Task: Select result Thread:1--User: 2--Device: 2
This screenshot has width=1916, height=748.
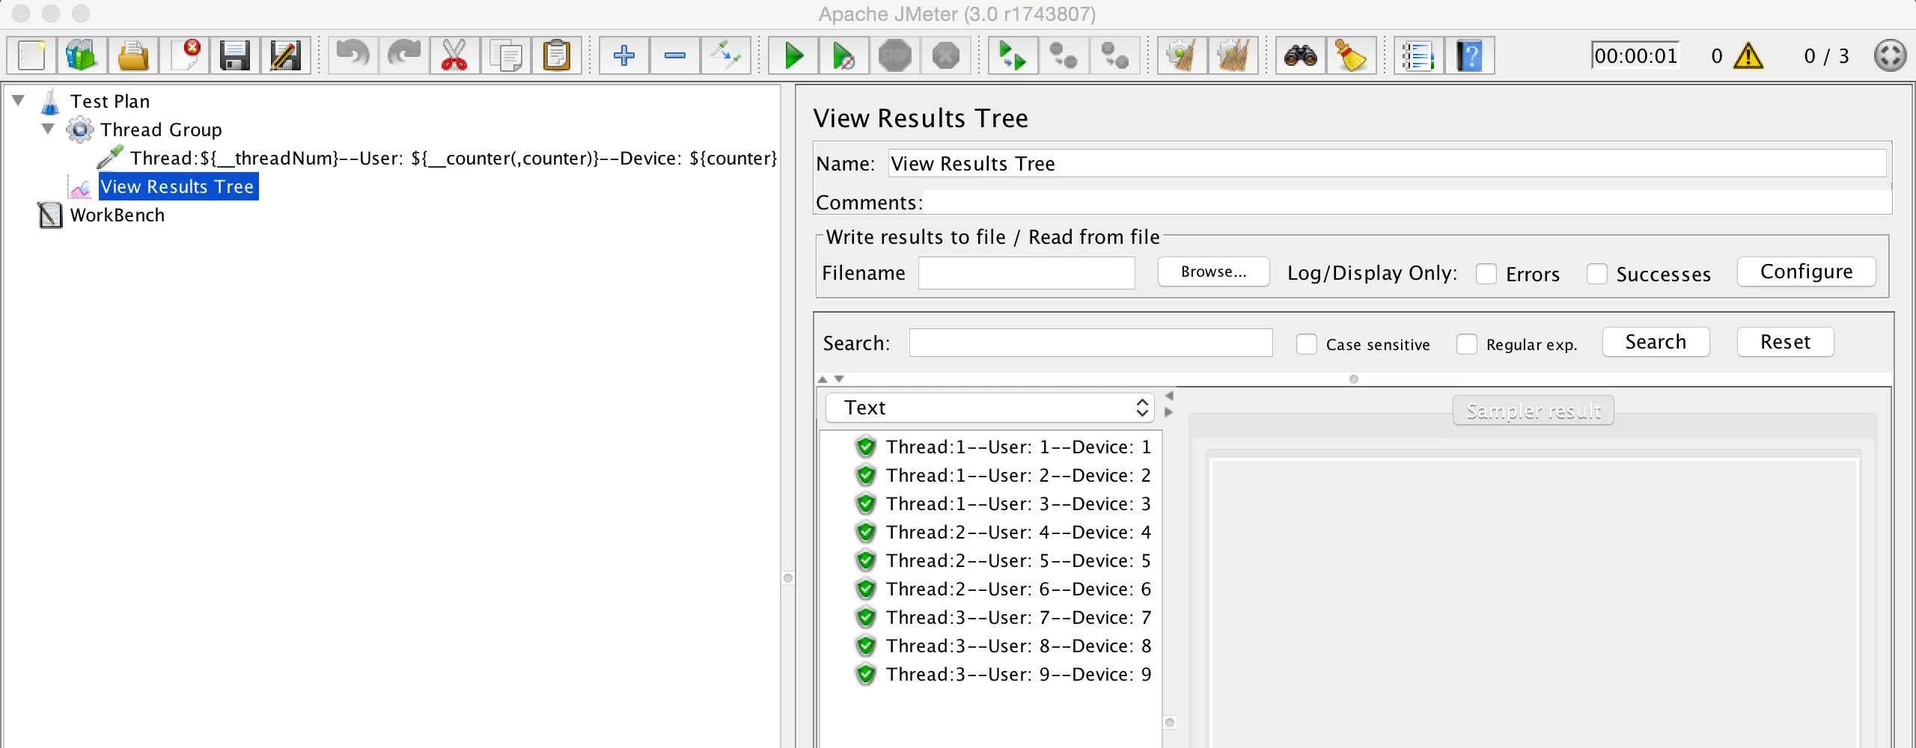Action: pyautogui.click(x=1018, y=476)
